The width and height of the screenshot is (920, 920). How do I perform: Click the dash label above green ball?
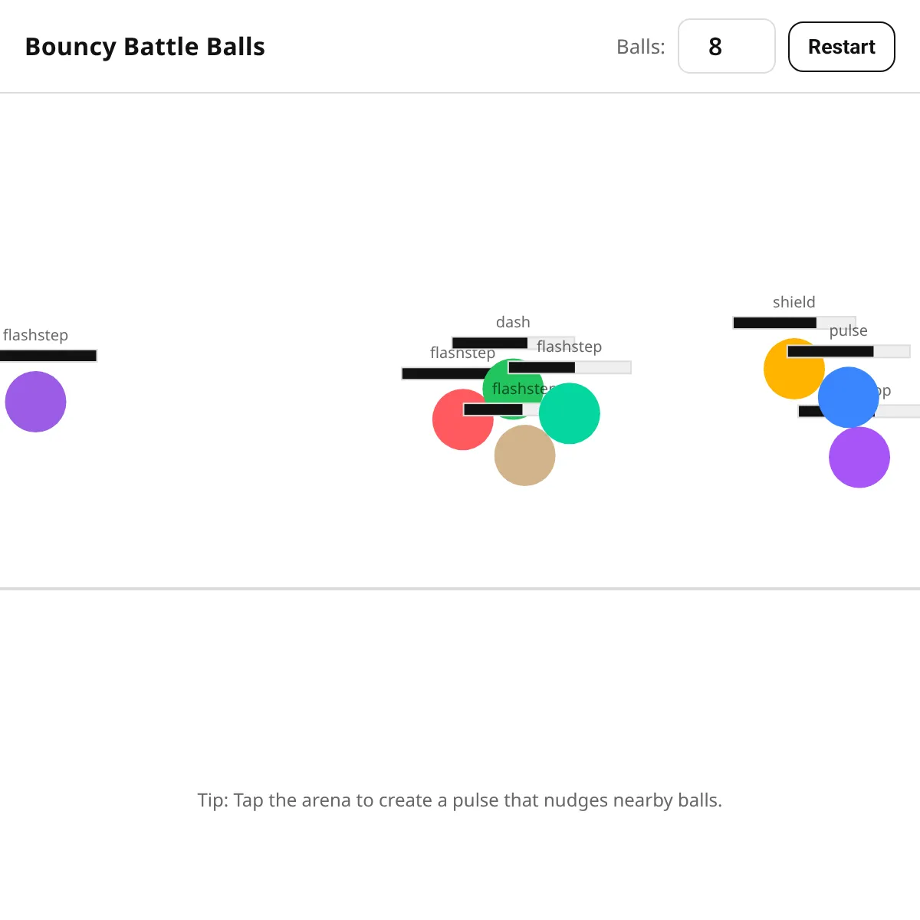pyautogui.click(x=513, y=322)
